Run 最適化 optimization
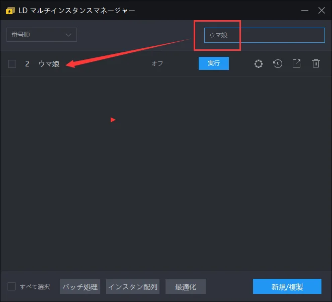 point(186,286)
